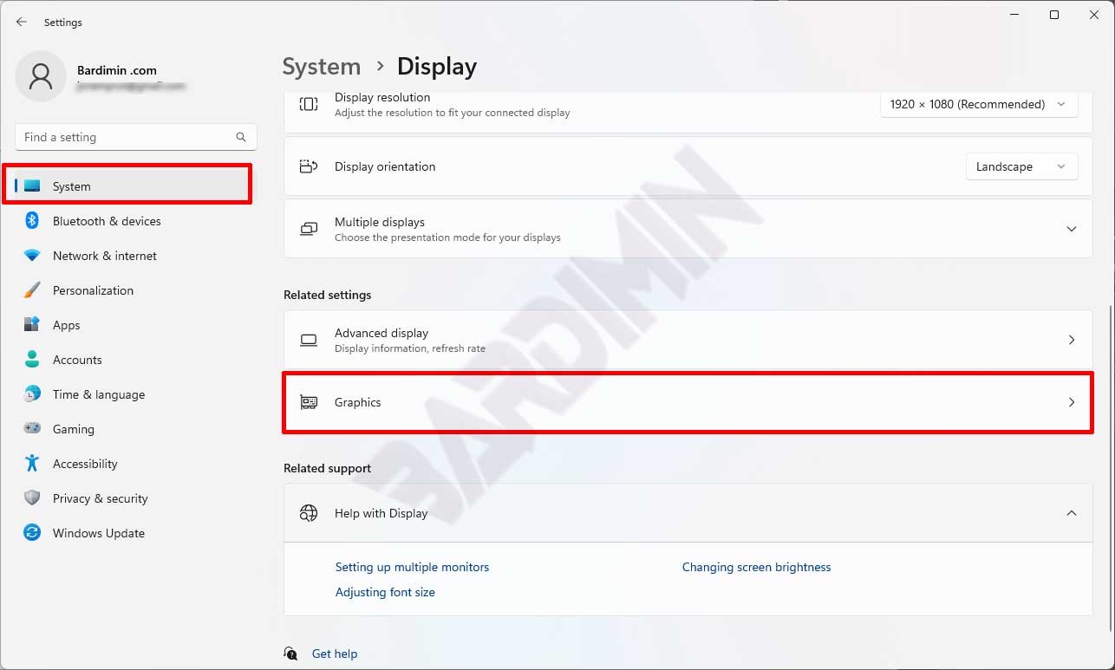Minimize the Settings window

coord(1014,15)
